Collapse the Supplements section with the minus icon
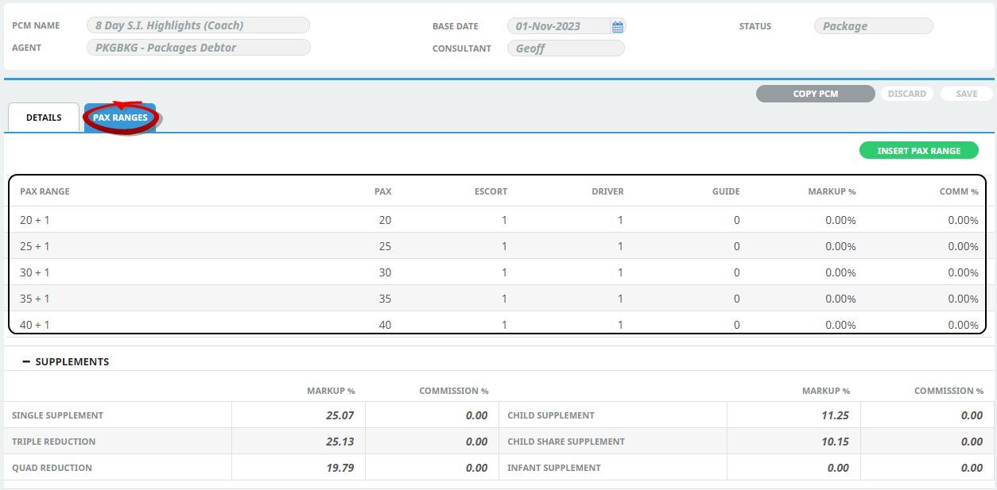 click(x=26, y=361)
